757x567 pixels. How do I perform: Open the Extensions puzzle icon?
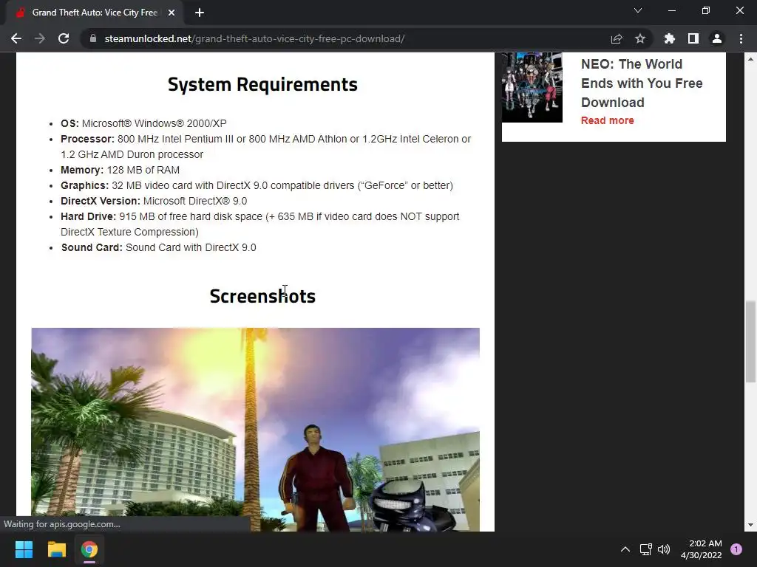click(x=670, y=38)
